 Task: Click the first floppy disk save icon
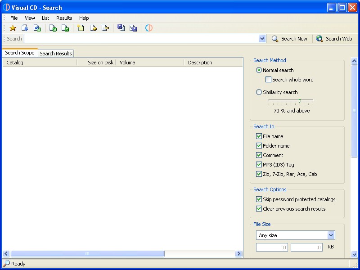(x=121, y=28)
